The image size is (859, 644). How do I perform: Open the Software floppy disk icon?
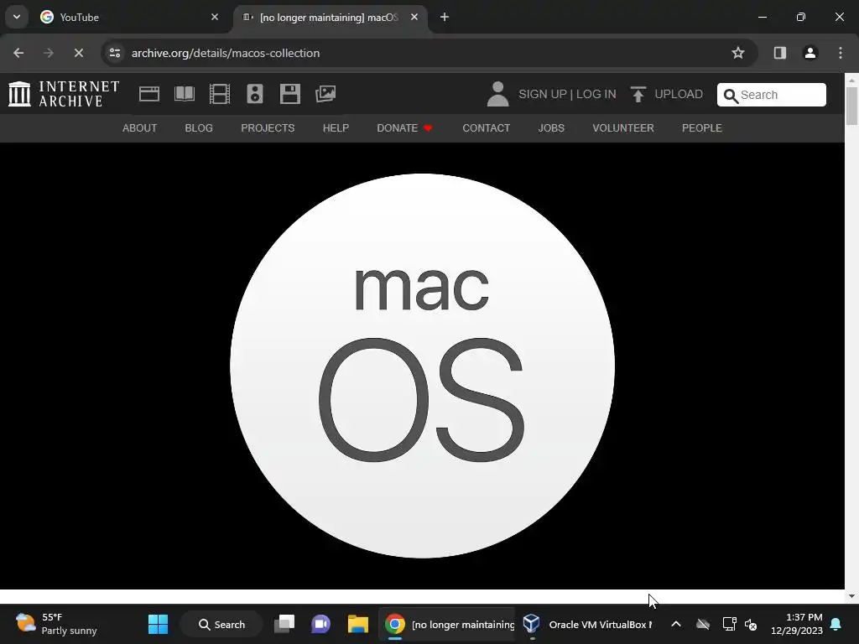point(289,94)
